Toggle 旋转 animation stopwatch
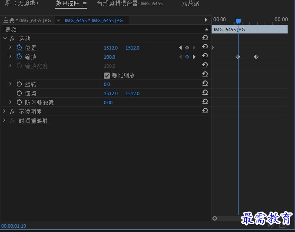 [x=19, y=84]
